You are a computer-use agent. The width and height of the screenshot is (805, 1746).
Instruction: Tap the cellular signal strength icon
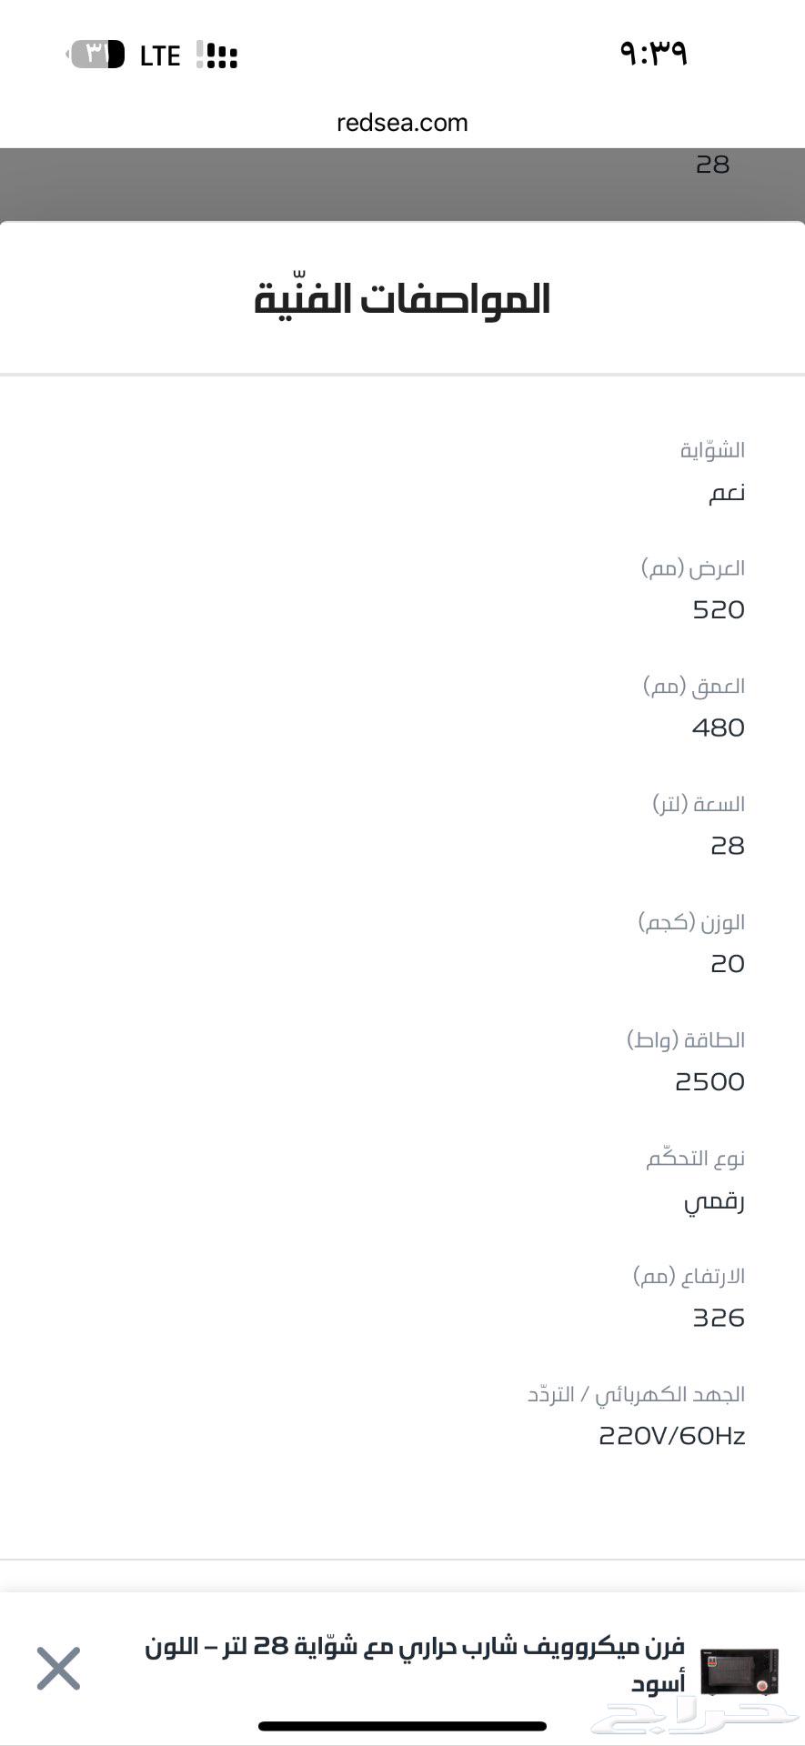pyautogui.click(x=217, y=55)
